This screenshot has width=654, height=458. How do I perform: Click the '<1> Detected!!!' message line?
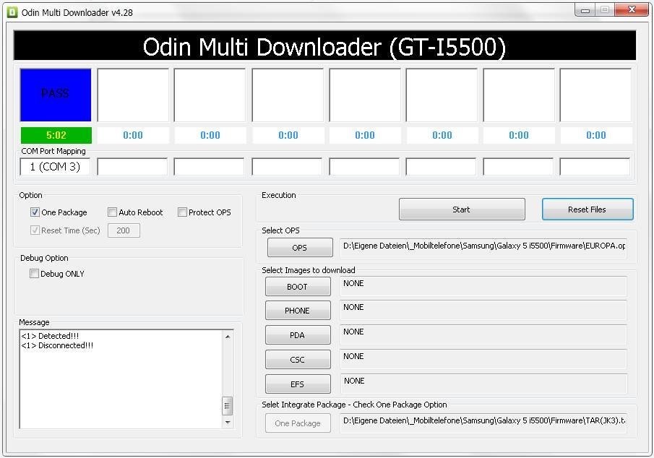[50, 336]
